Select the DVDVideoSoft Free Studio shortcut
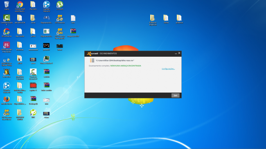266x149 pixels. [7, 47]
